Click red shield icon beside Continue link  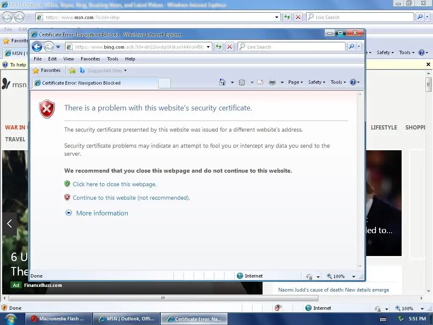click(67, 197)
